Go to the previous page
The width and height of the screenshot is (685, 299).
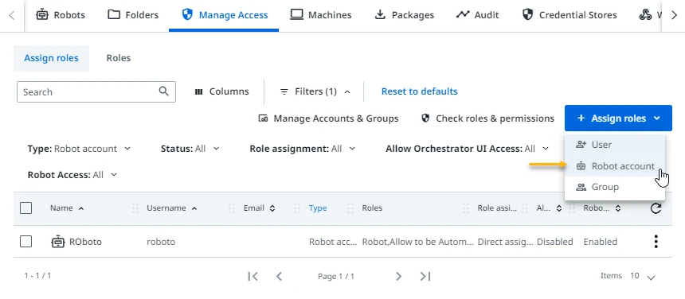coord(280,276)
